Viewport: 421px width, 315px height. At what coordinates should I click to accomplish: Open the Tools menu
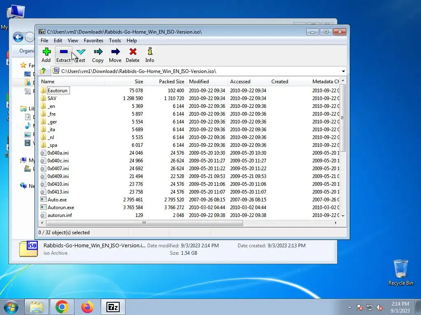click(115, 41)
